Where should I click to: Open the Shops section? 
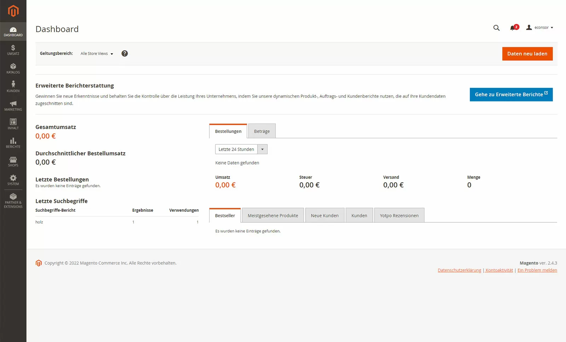[13, 161]
